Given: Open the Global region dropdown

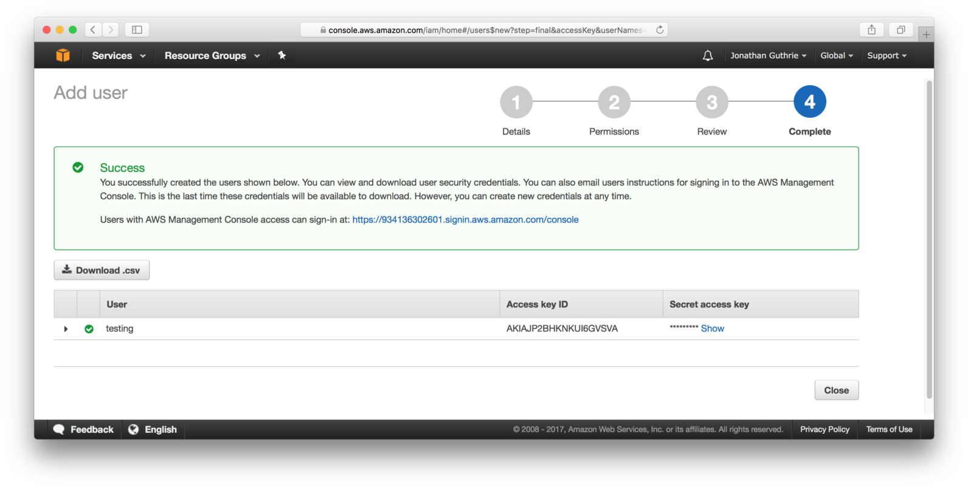Looking at the screenshot, I should (837, 55).
